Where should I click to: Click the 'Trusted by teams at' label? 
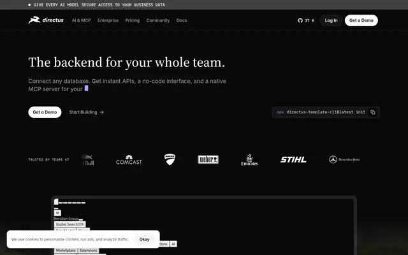click(48, 159)
